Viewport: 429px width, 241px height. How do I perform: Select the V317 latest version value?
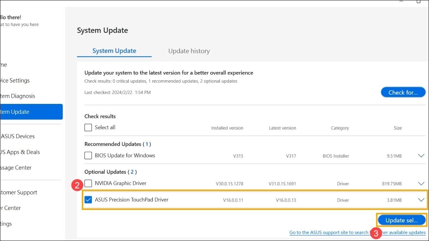[291, 156]
